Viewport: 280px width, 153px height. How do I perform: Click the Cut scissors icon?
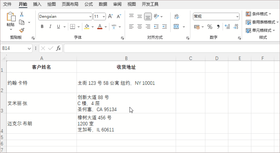[x=22, y=14]
